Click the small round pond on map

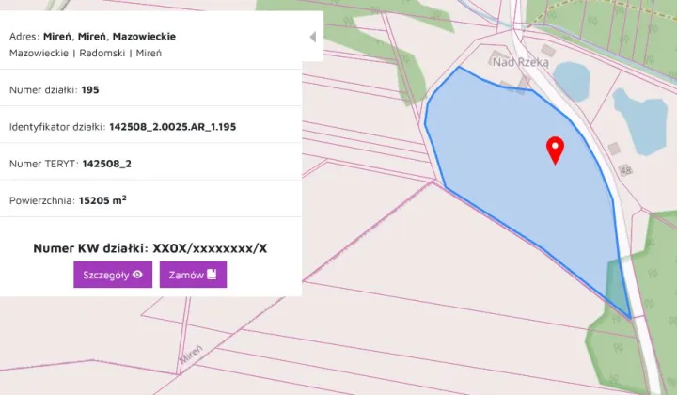(x=572, y=82)
